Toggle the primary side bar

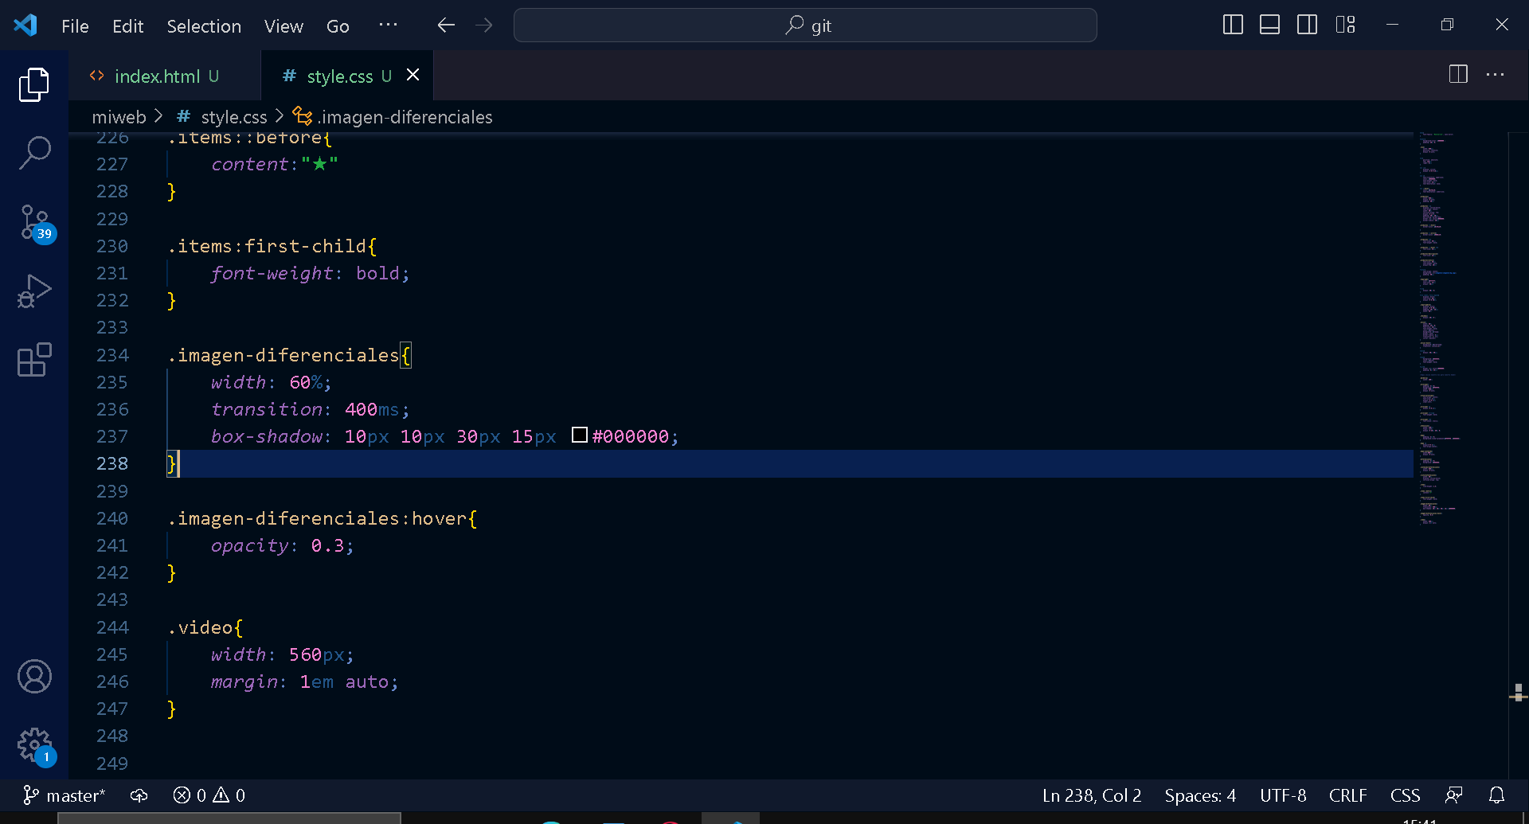coord(1233,25)
